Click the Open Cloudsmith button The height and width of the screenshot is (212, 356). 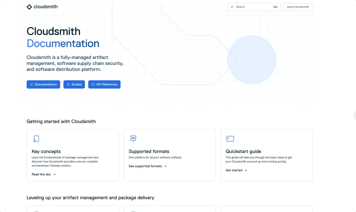pos(298,7)
